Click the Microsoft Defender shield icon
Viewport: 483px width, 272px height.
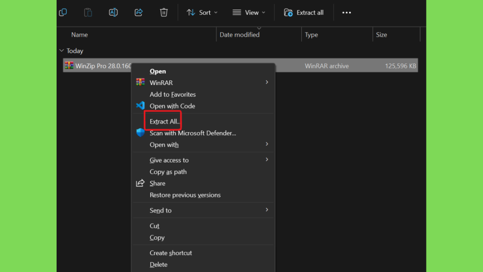click(x=141, y=133)
